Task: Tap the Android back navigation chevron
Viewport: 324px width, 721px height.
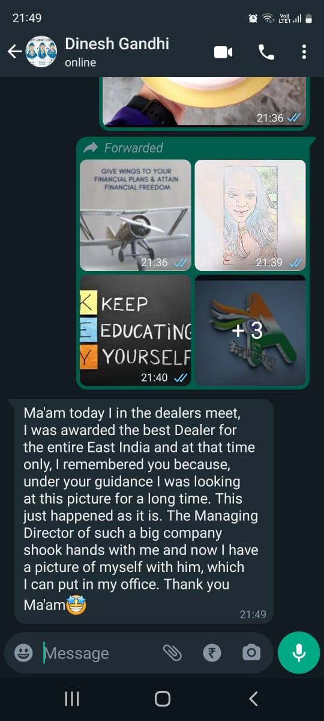Action: click(253, 698)
